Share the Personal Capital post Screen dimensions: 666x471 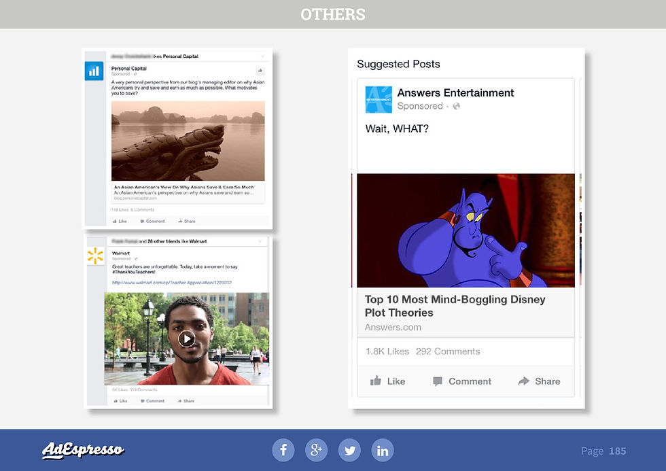coord(187,222)
